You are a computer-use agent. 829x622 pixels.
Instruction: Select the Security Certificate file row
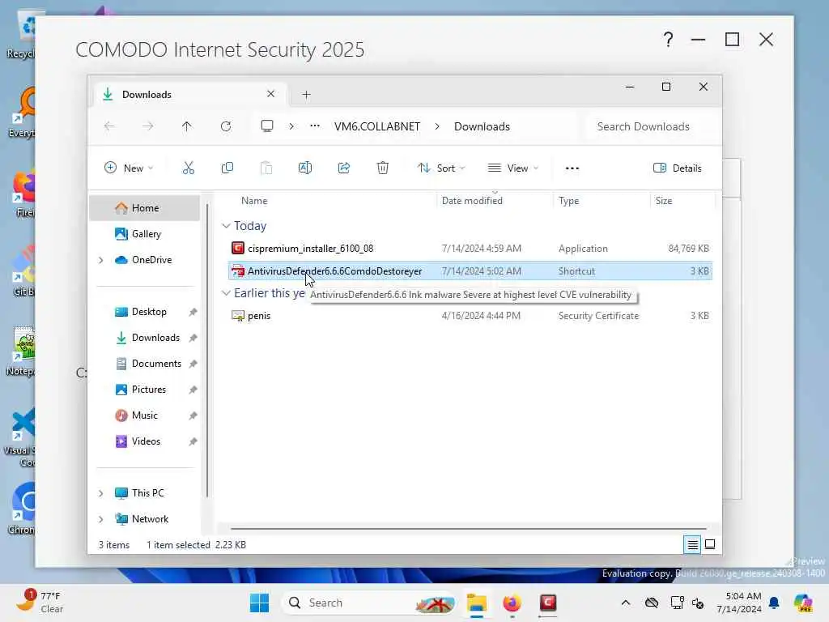470,316
